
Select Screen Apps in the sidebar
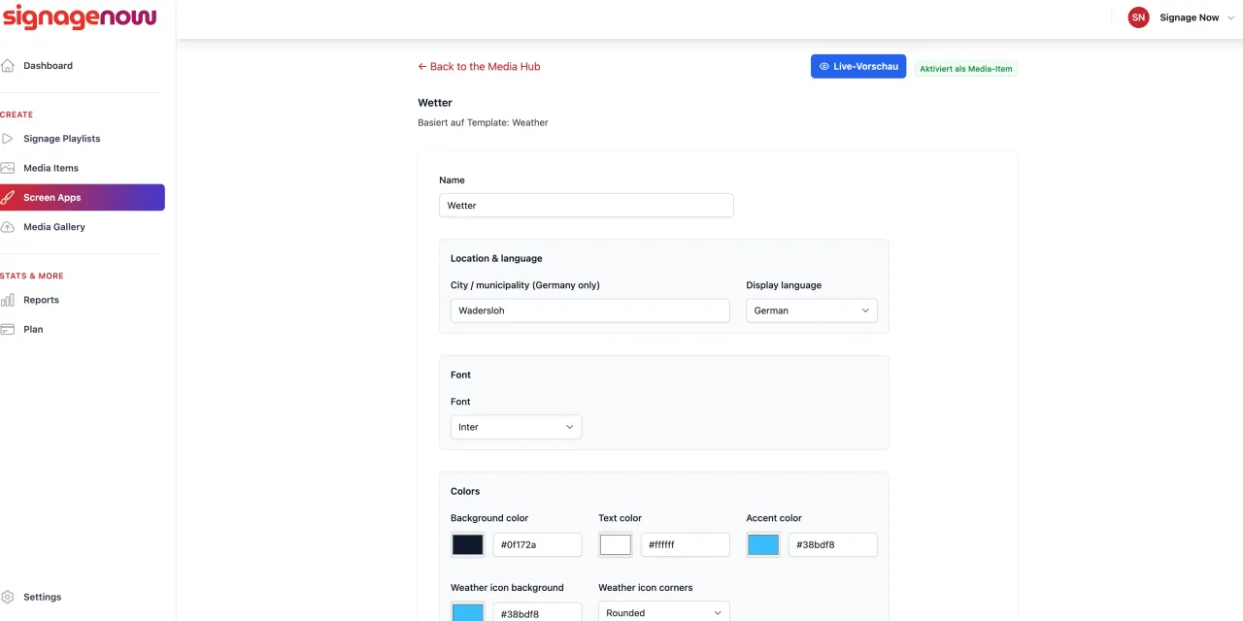[83, 198]
